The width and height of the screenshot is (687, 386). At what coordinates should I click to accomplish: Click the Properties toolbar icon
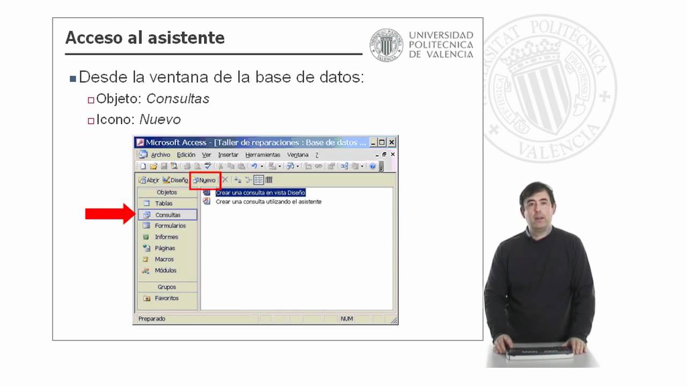pos(331,166)
